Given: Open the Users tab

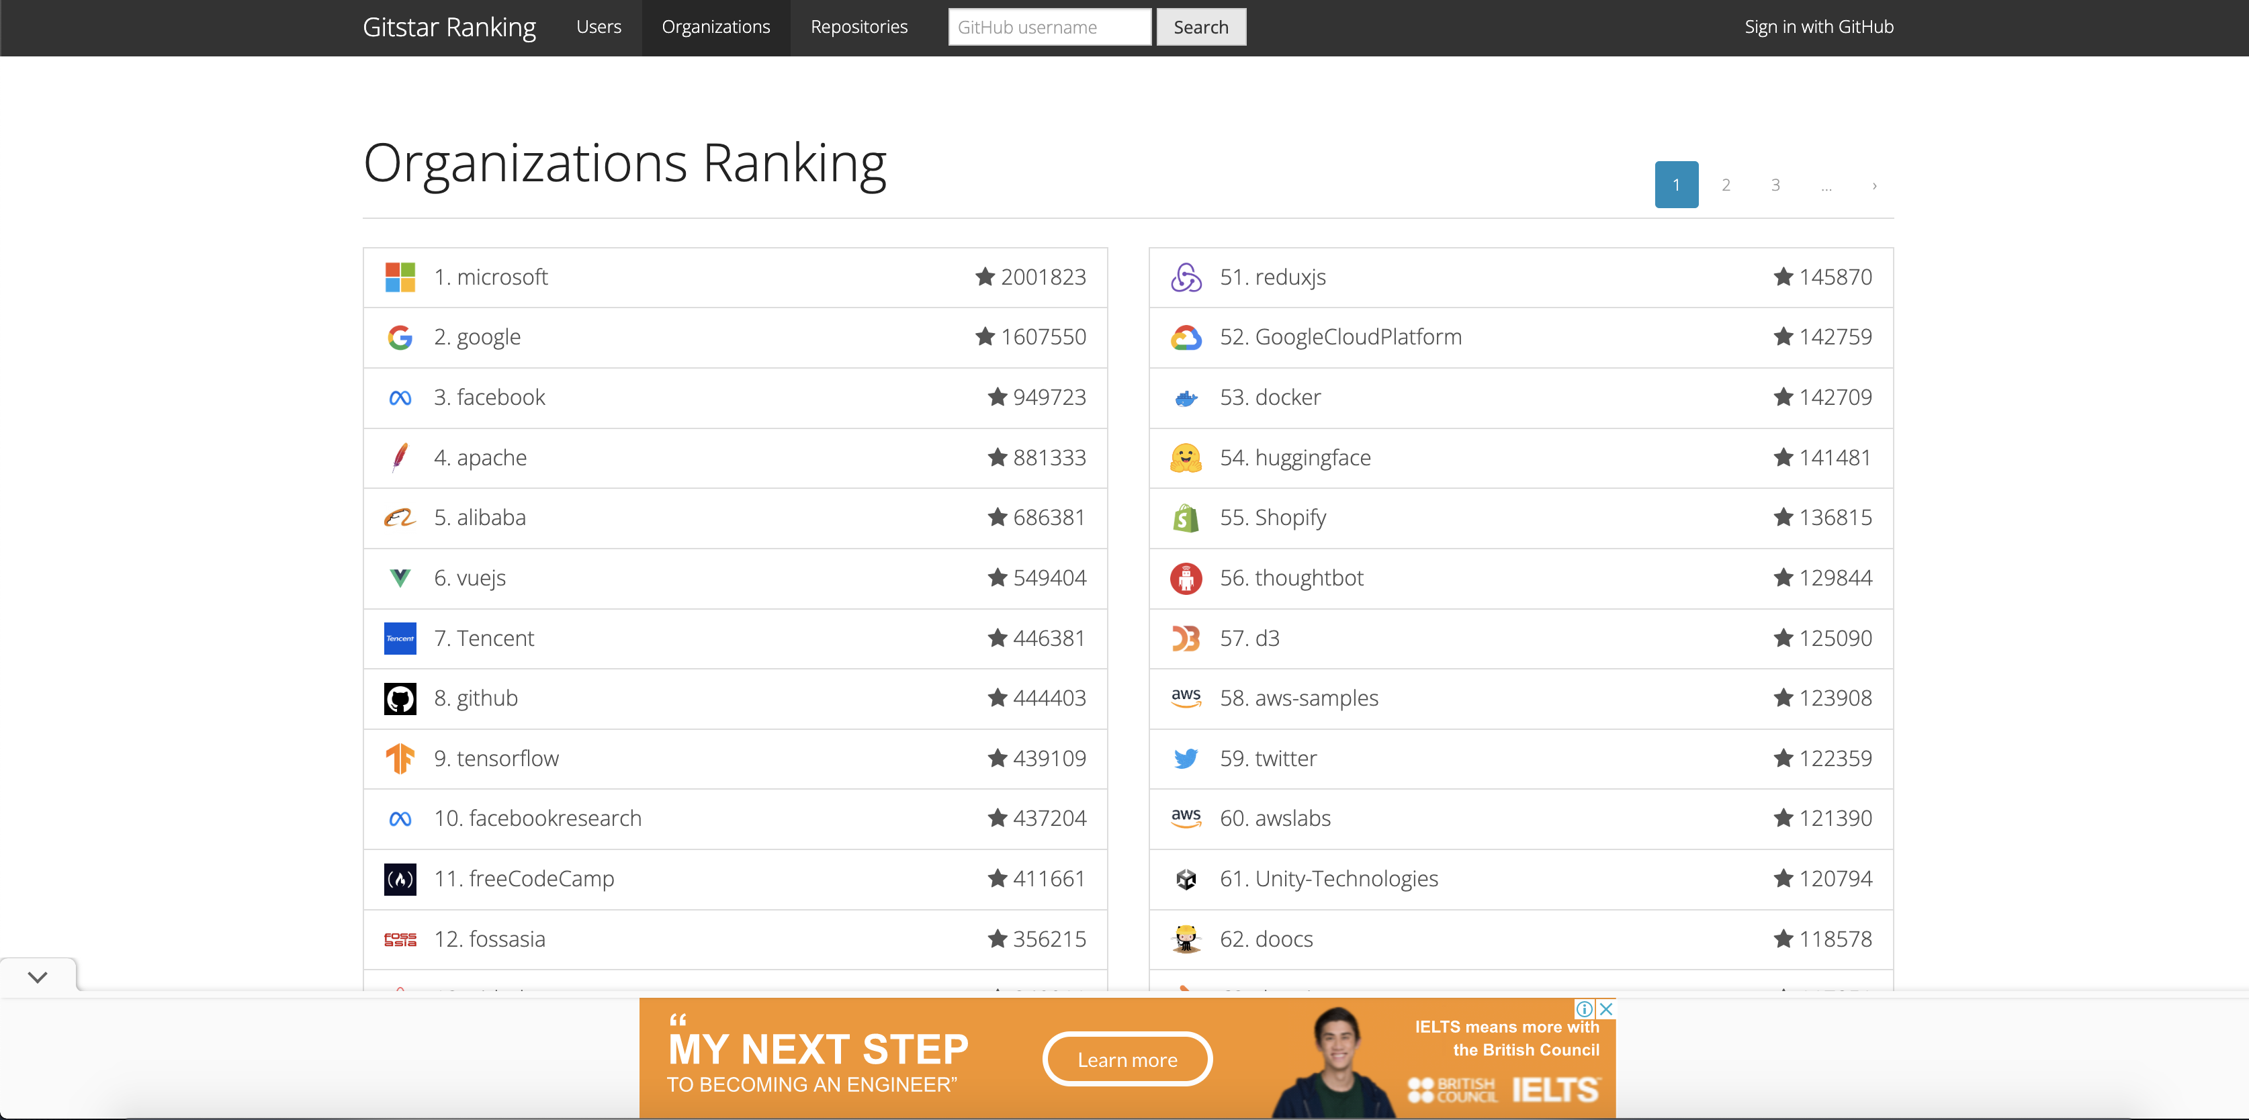Looking at the screenshot, I should pyautogui.click(x=599, y=27).
